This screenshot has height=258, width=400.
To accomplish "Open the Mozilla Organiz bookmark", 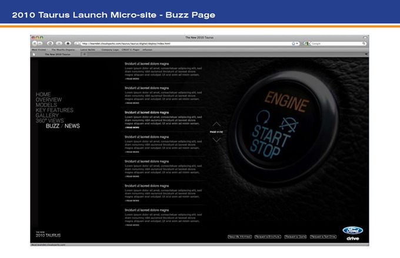I will click(x=63, y=50).
